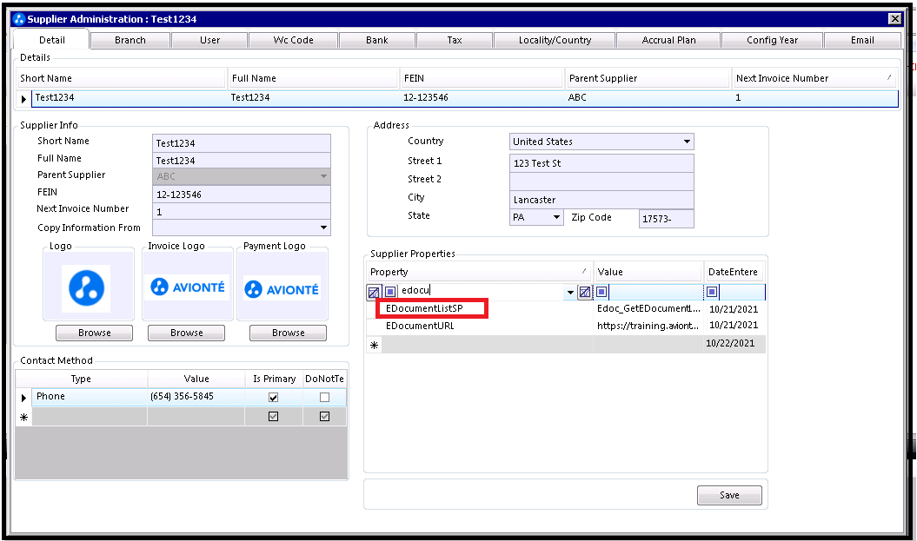Viewport: 917px width, 541px height.
Task: Click Browse under the Logo image
Action: [x=94, y=333]
